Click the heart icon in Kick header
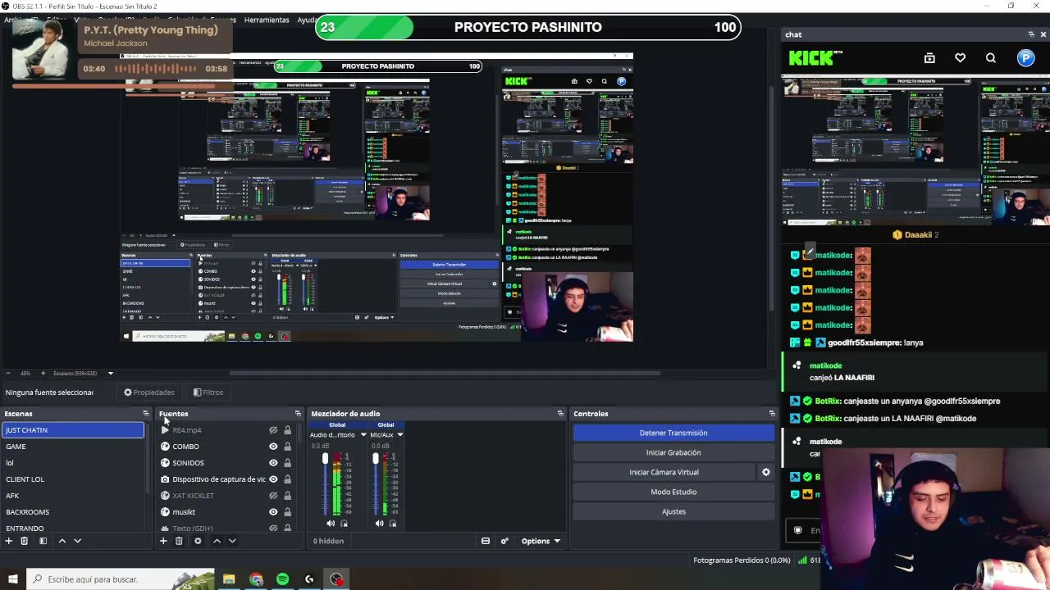1050x590 pixels. (x=960, y=58)
